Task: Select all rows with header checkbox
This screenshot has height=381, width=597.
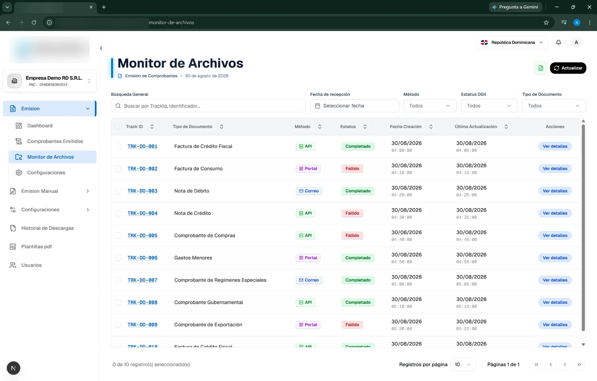Action: (117, 127)
